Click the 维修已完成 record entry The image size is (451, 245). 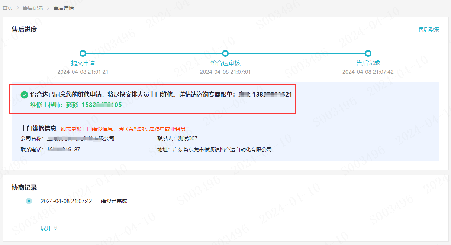click(114, 201)
